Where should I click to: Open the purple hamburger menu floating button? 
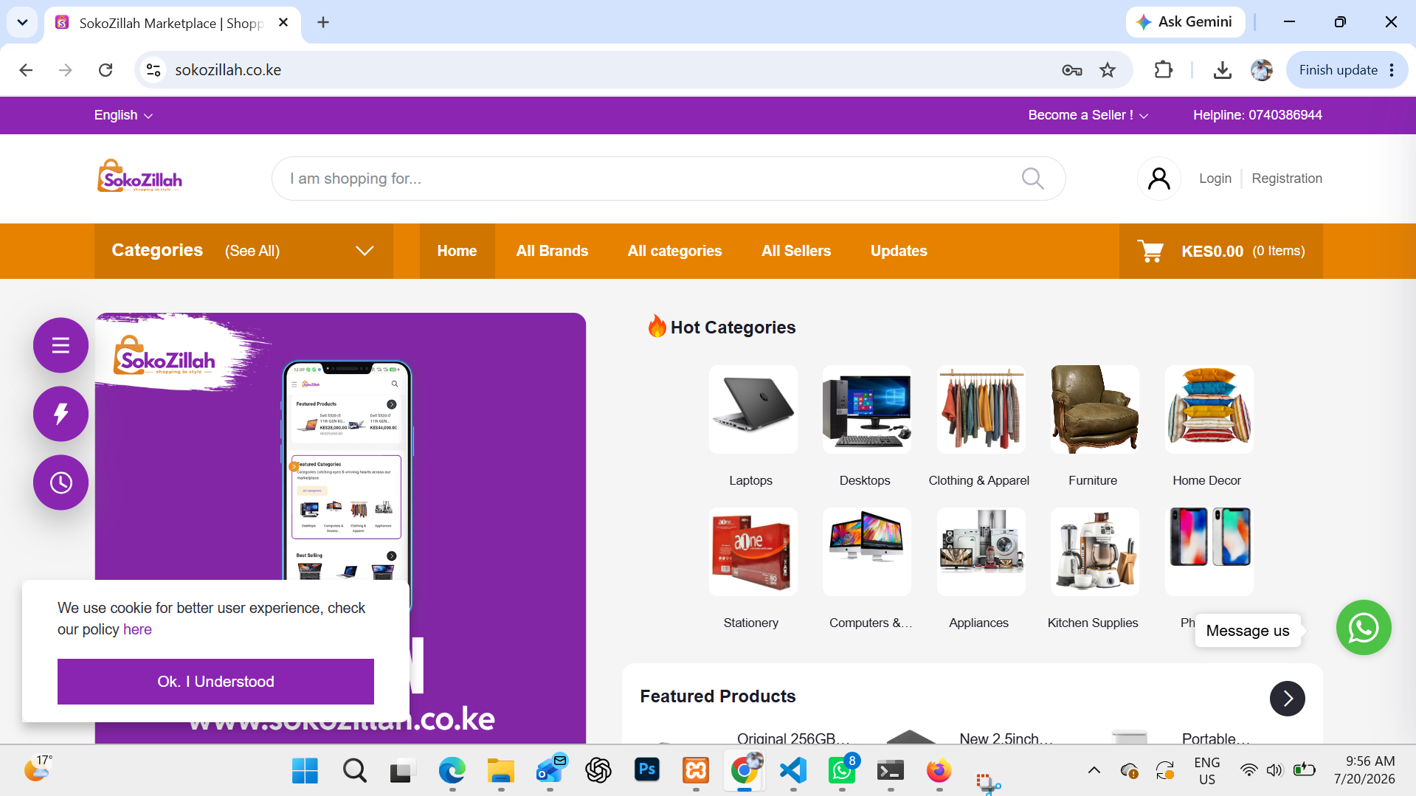61,345
